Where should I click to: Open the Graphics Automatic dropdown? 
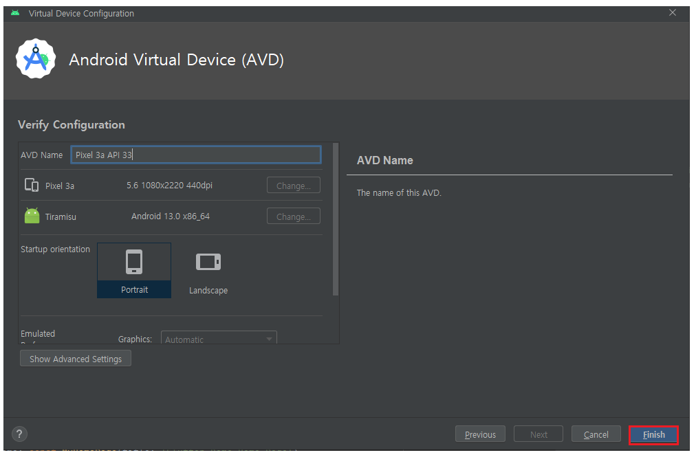pos(219,338)
